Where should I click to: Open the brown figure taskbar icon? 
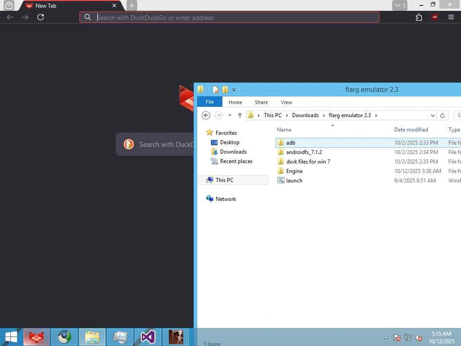[176, 337]
